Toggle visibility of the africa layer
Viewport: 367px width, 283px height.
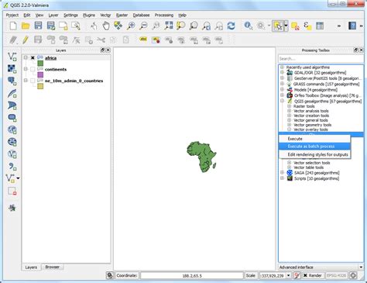[x=33, y=58]
